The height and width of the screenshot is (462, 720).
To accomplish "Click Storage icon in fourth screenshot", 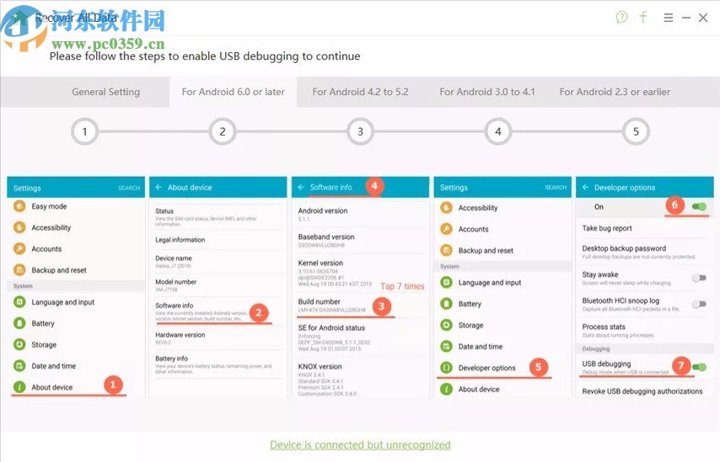I will click(446, 325).
